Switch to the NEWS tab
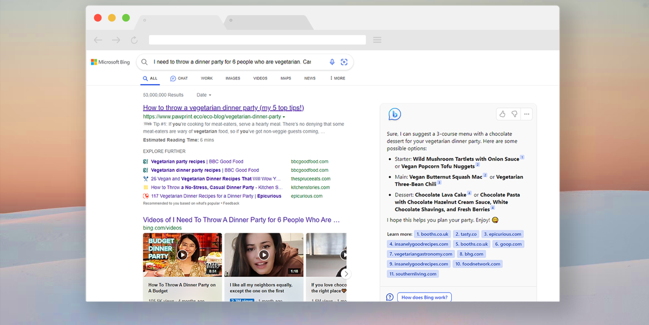Image resolution: width=649 pixels, height=325 pixels. 310,78
